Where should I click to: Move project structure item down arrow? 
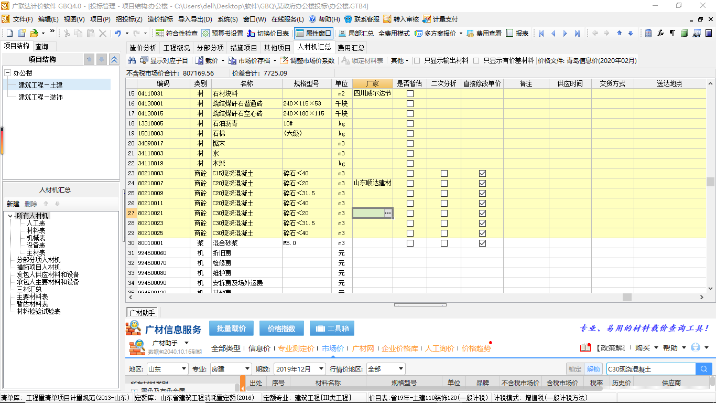pos(102,59)
